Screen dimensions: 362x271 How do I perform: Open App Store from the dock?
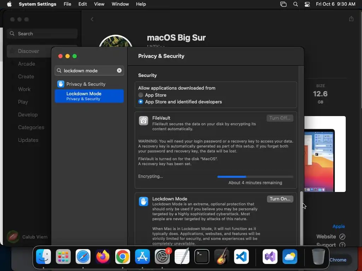[x=142, y=257]
